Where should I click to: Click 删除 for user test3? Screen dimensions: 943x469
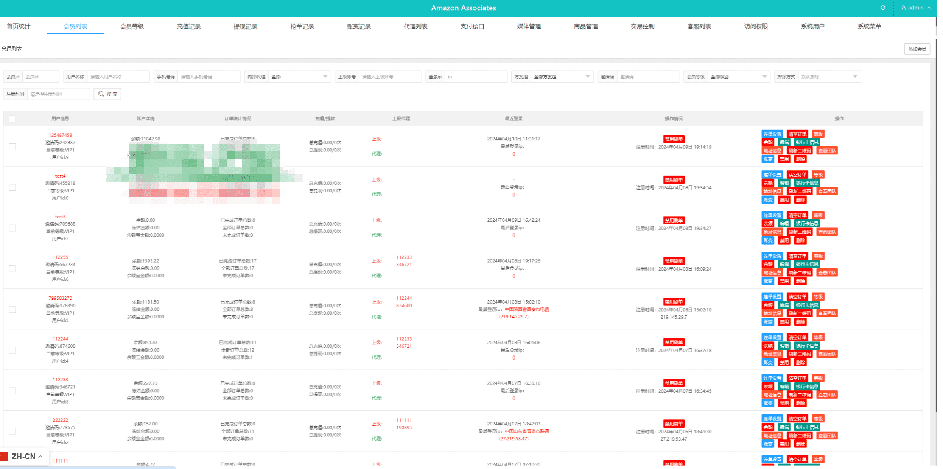click(800, 240)
